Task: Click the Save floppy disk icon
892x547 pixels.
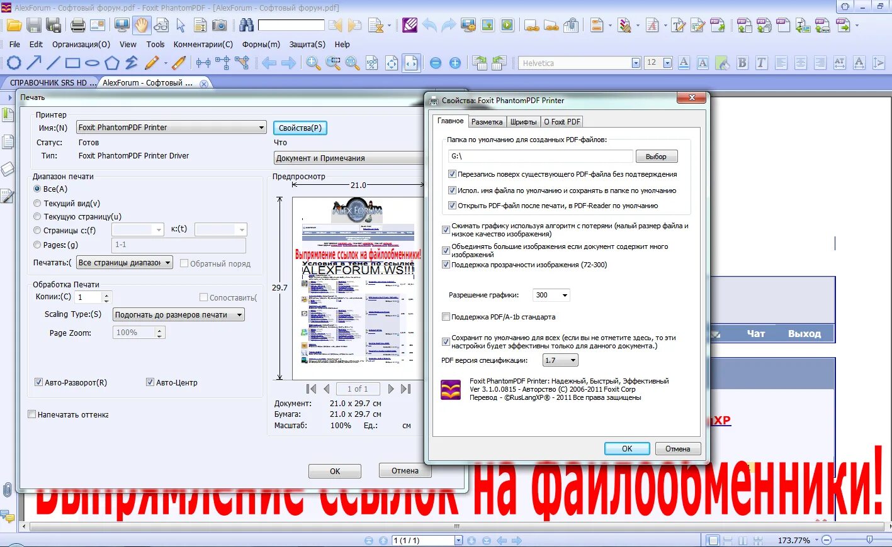Action: 34,25
